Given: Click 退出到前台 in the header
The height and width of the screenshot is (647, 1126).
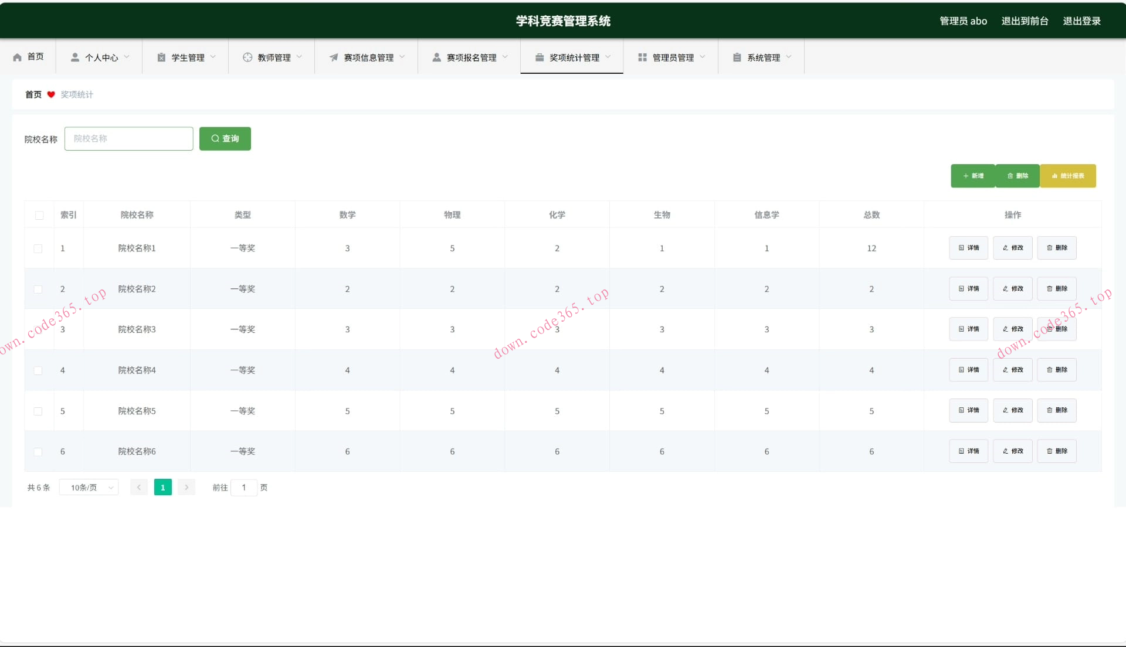Looking at the screenshot, I should click(1025, 21).
